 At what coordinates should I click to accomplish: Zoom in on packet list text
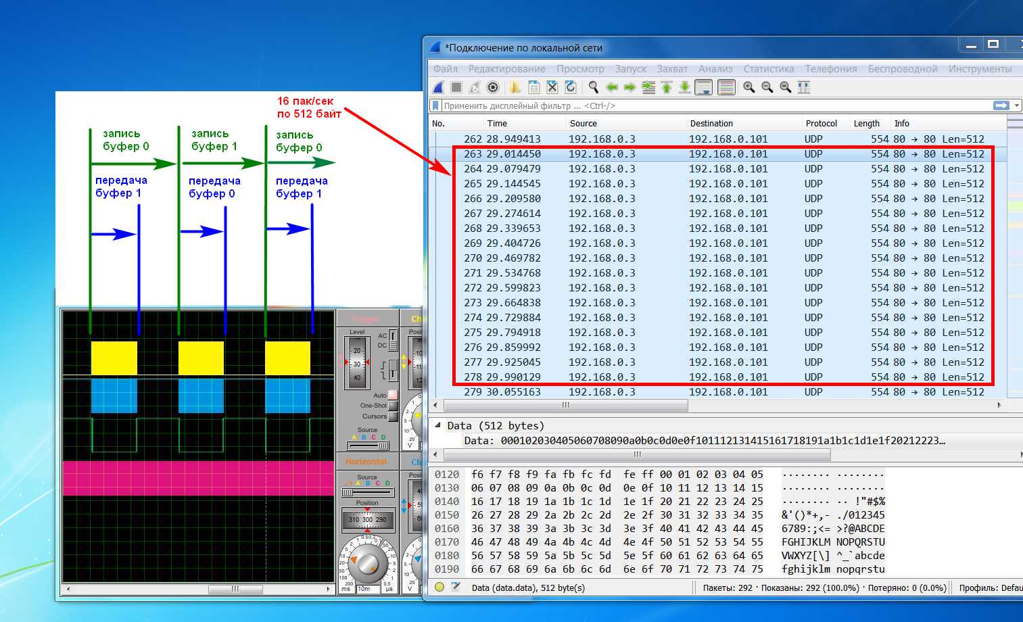(x=748, y=87)
